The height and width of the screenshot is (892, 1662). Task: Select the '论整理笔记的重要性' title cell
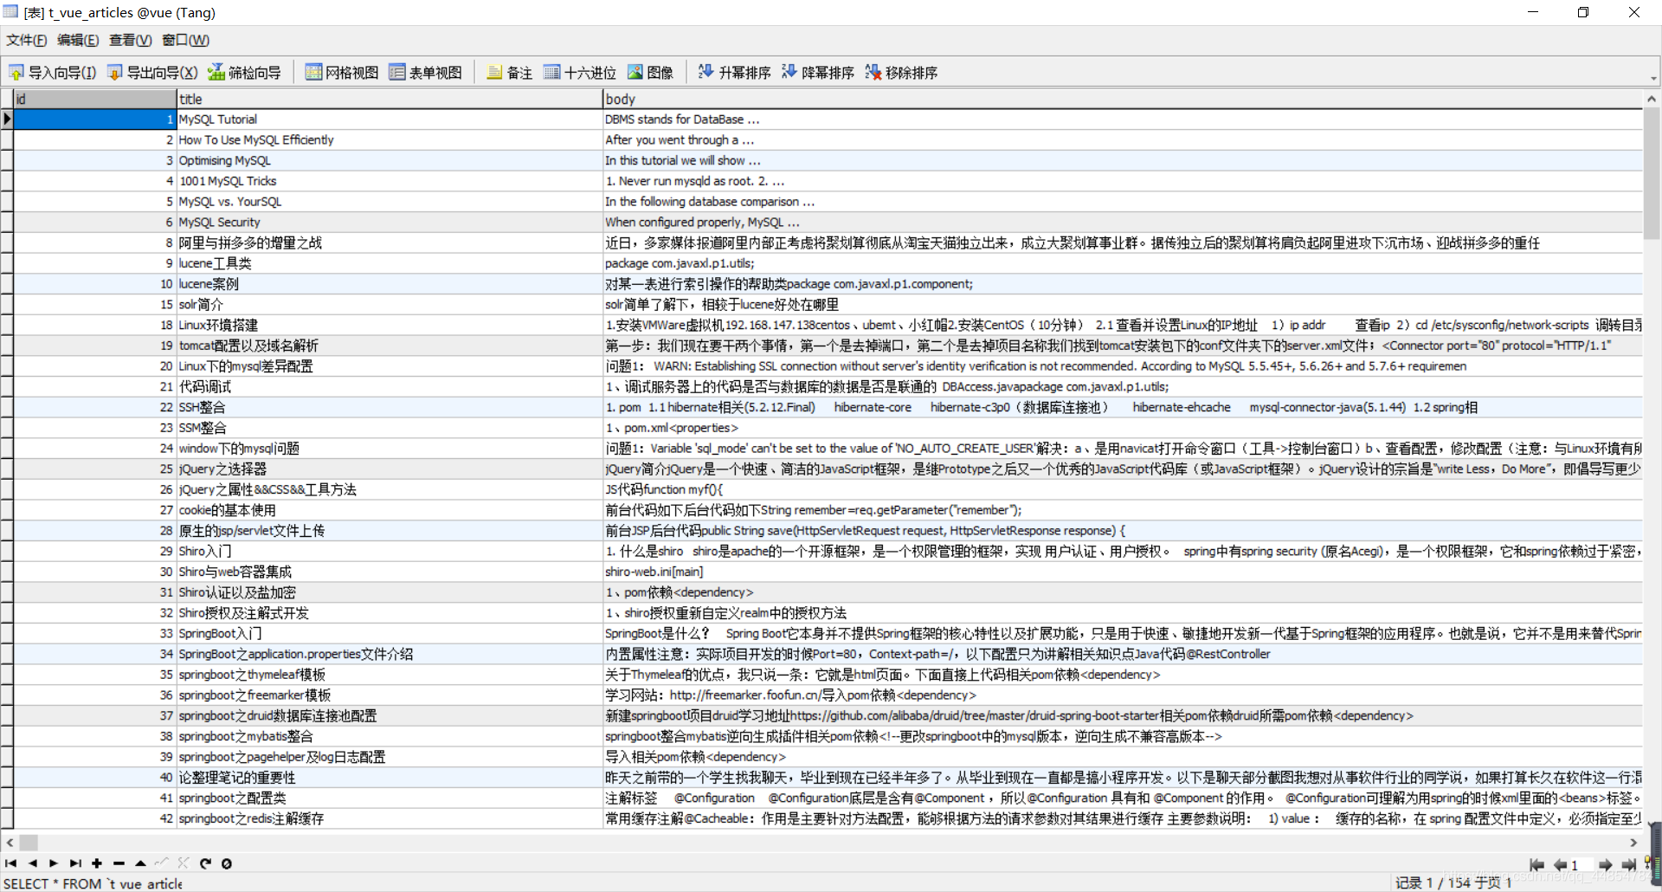point(390,778)
